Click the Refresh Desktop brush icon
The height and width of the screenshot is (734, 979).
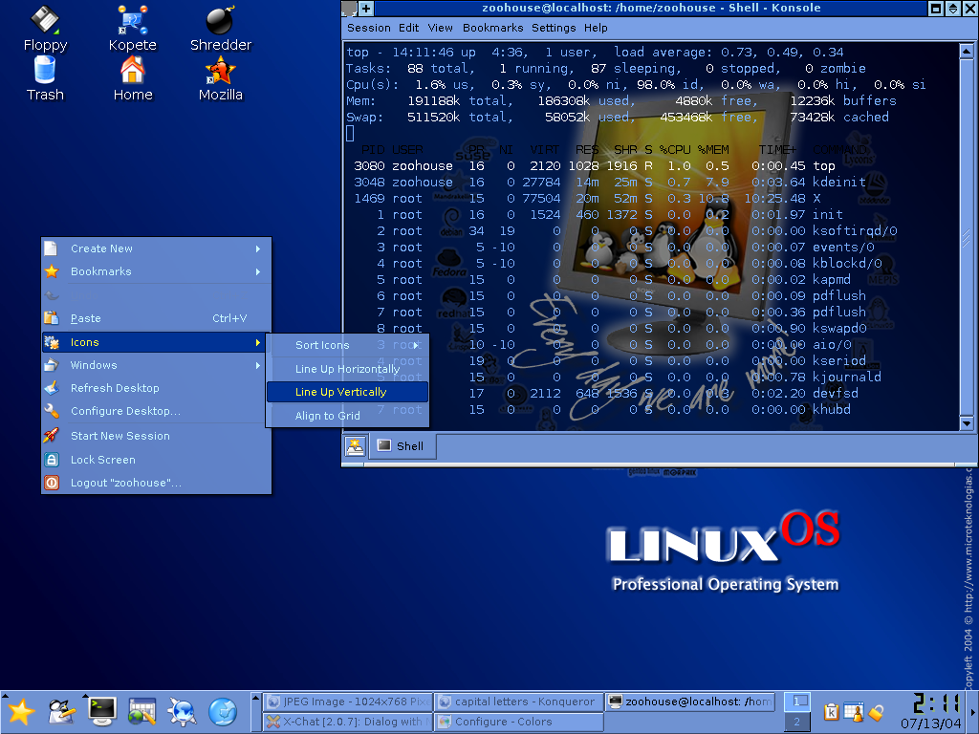tap(52, 388)
